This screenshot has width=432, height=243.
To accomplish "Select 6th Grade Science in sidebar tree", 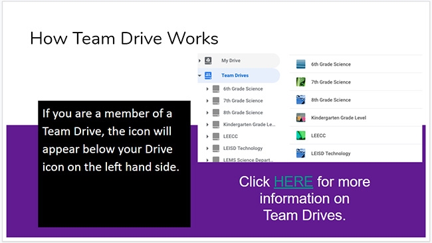I will coord(243,89).
